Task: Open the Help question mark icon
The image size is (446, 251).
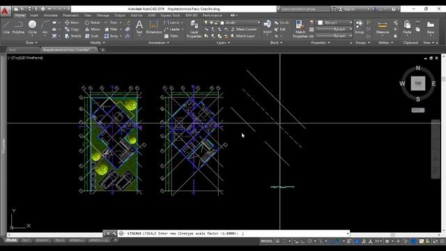Action: [393, 9]
